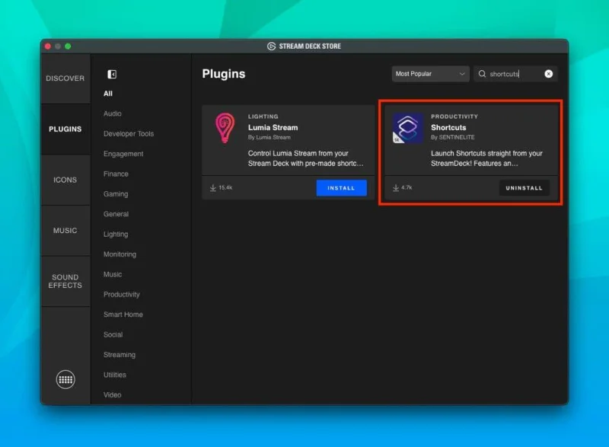Clear the search field with X icon
Image resolution: width=609 pixels, height=447 pixels.
548,74
